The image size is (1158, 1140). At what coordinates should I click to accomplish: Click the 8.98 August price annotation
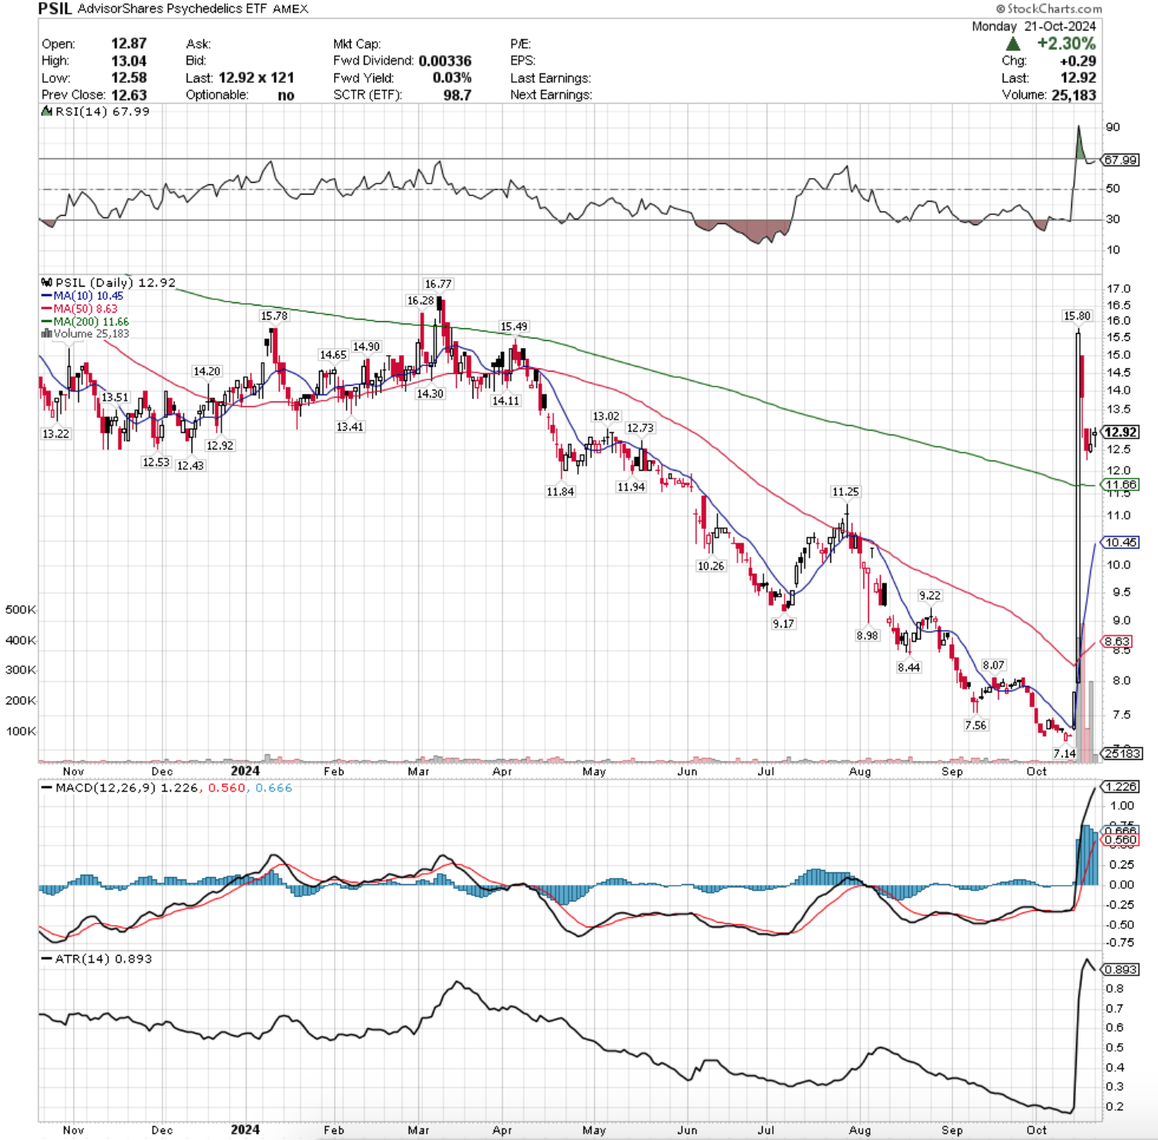pos(867,635)
